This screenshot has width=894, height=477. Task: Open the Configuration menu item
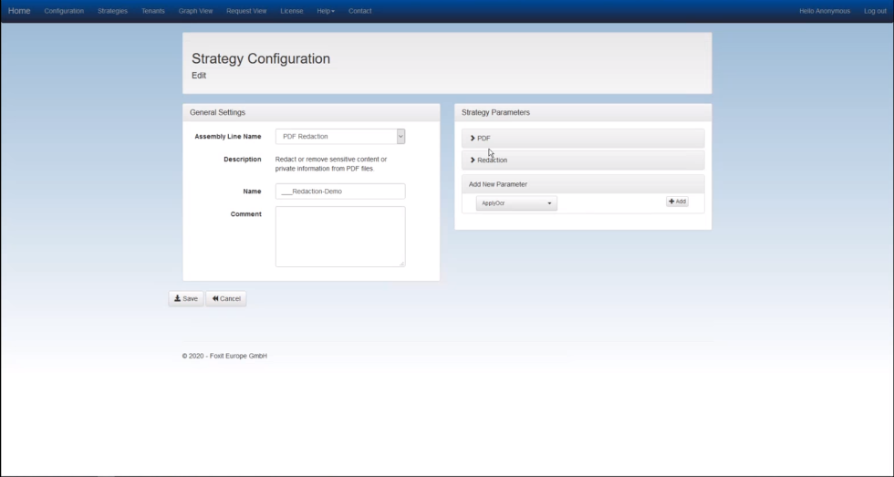64,11
